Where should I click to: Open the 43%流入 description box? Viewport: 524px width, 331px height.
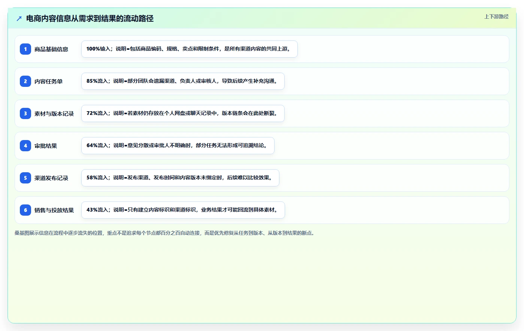(x=183, y=210)
